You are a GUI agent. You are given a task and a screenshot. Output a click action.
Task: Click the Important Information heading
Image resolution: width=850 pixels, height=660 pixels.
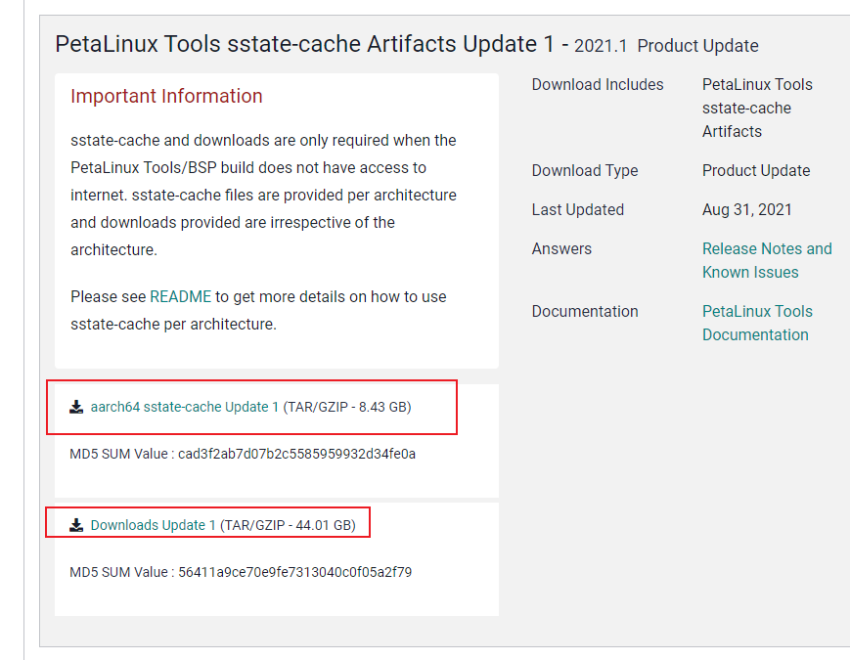click(166, 96)
